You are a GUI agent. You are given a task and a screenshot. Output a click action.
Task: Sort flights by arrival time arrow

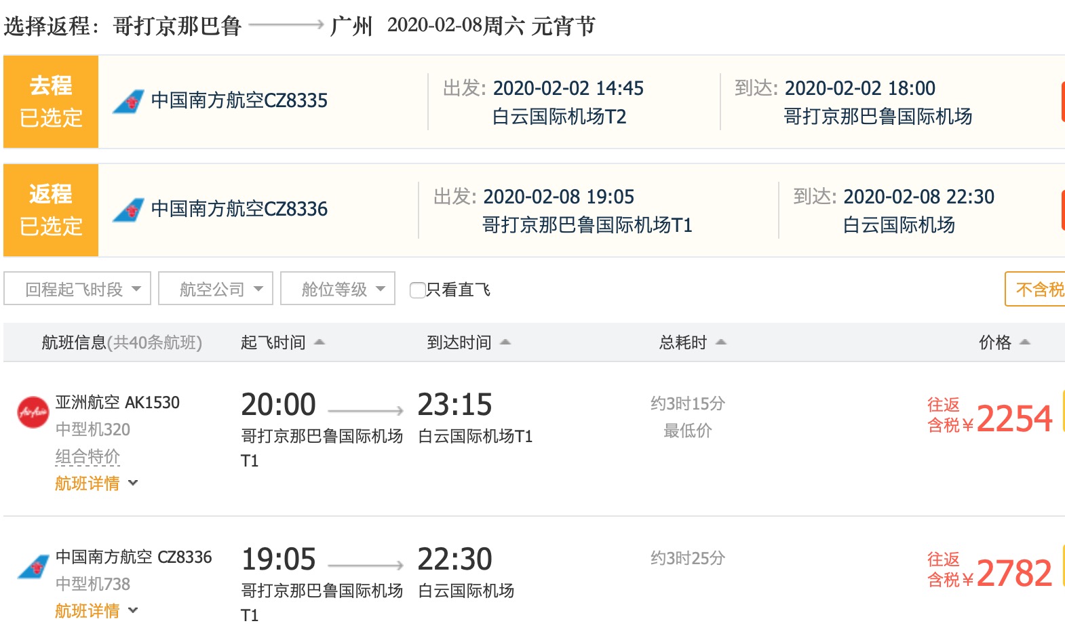tap(505, 342)
